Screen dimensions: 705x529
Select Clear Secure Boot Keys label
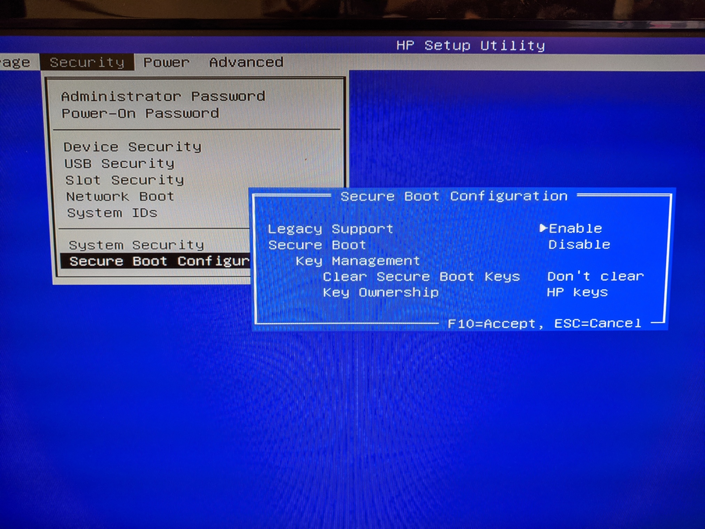(421, 276)
